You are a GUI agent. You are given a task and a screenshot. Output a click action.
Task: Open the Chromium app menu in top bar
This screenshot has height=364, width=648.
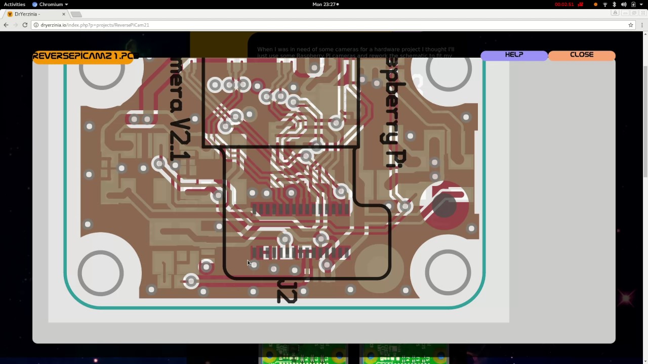(50, 4)
